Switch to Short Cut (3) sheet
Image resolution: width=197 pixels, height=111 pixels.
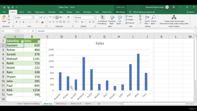[x=76, y=104]
